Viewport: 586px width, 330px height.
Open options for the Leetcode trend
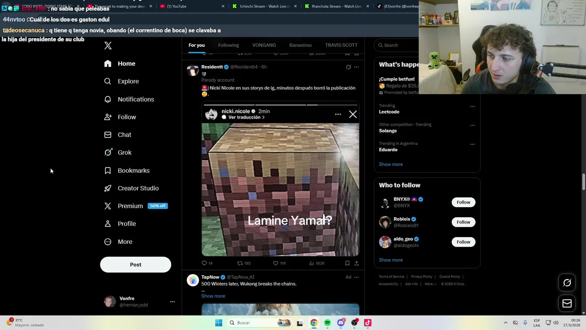pyautogui.click(x=472, y=106)
